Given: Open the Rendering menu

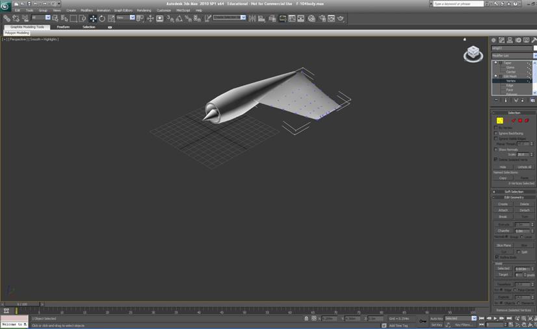Looking at the screenshot, I should pos(144,10).
